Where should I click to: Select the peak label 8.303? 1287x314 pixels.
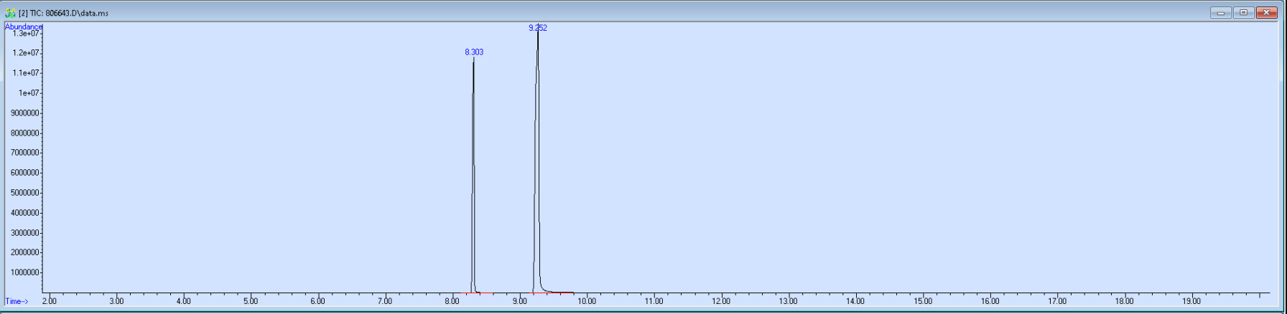(474, 52)
